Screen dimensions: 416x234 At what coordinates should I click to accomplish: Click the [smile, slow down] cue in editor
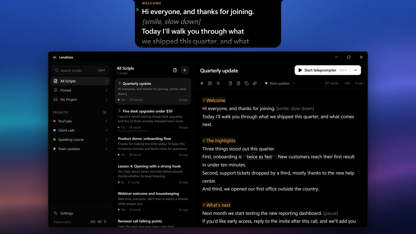coord(295,109)
